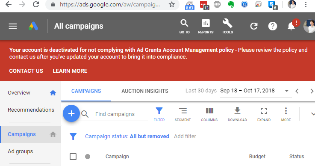
Task: Open the Evernote elephant extension
Action: (x=231, y=4)
